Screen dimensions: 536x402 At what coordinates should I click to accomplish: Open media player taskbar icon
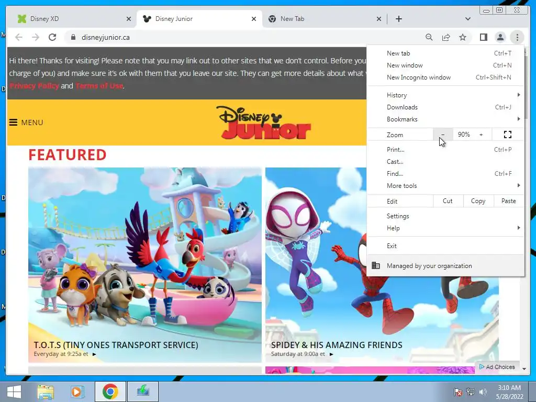77,392
